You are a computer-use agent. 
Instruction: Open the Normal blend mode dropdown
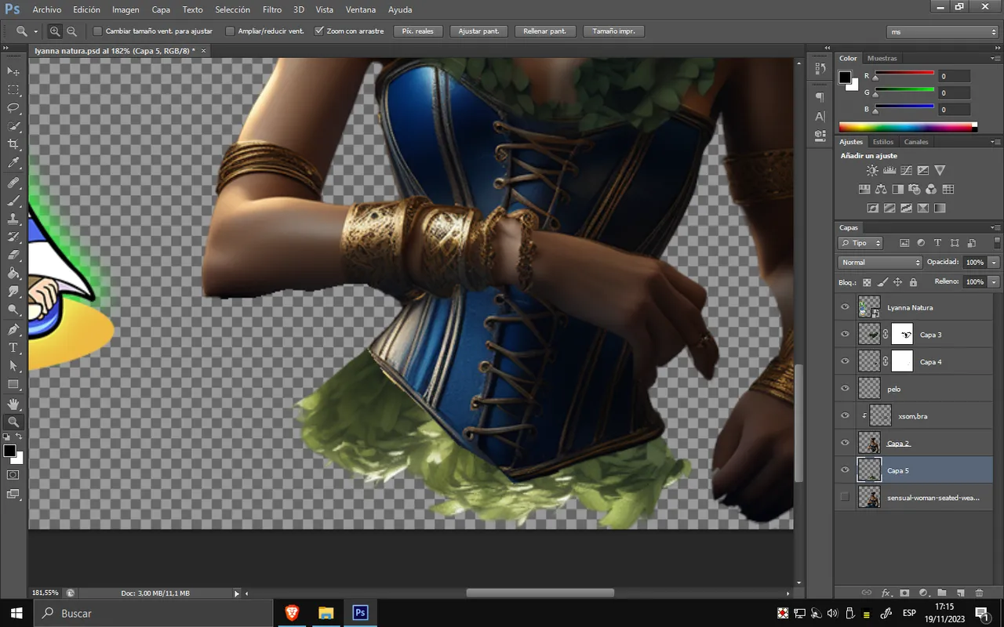click(880, 263)
